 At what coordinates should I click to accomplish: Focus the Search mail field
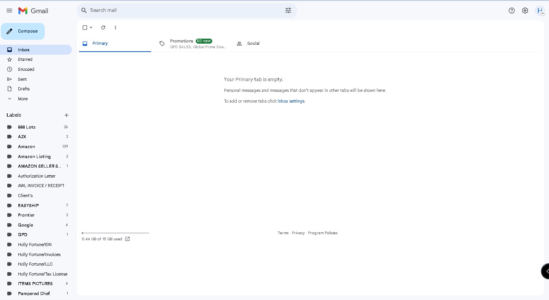(187, 10)
